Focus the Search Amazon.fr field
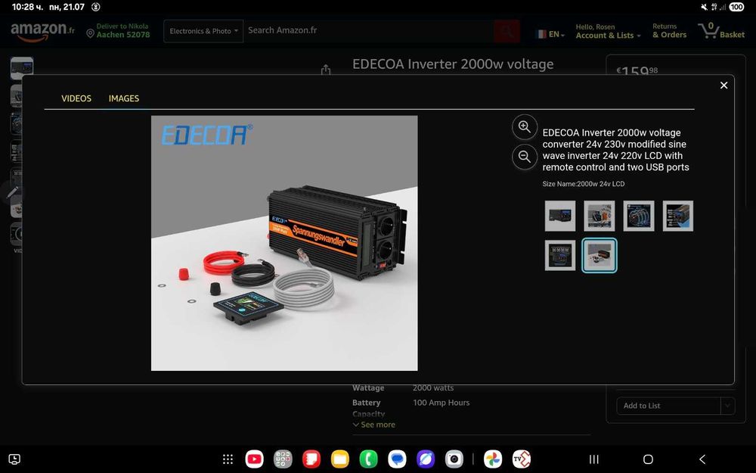 click(368, 30)
